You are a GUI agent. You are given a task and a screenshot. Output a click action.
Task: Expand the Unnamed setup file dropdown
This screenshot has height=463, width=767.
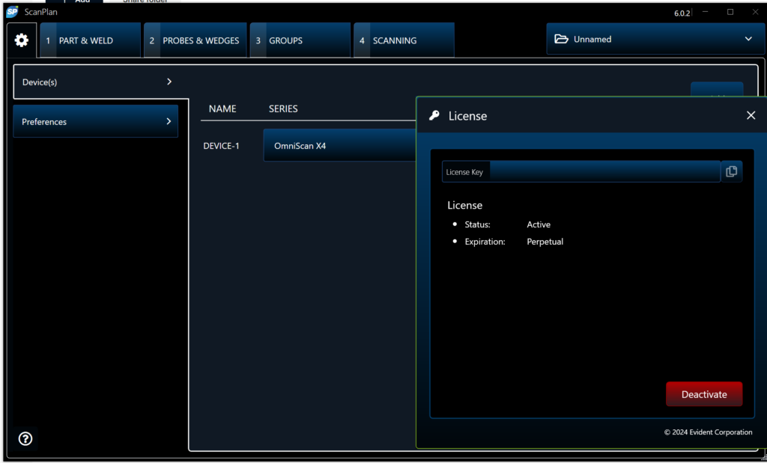748,40
